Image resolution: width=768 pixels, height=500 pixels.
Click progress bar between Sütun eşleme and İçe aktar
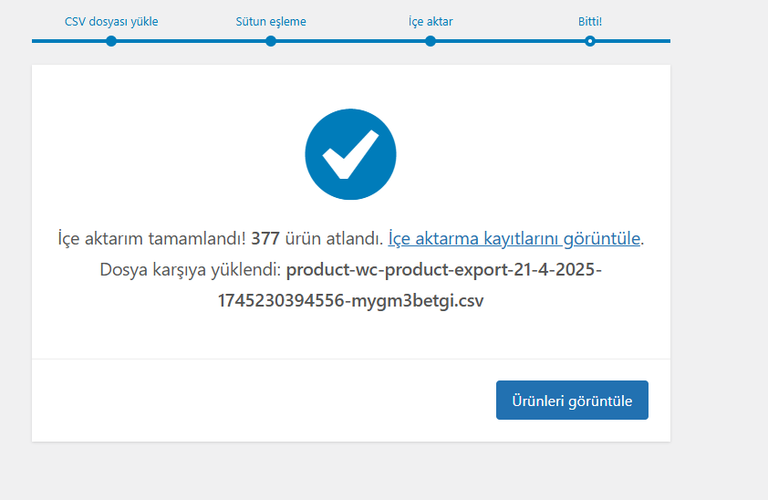350,41
